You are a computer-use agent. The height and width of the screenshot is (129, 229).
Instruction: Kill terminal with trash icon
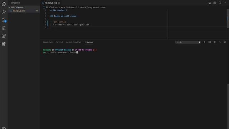[x=215, y=42]
